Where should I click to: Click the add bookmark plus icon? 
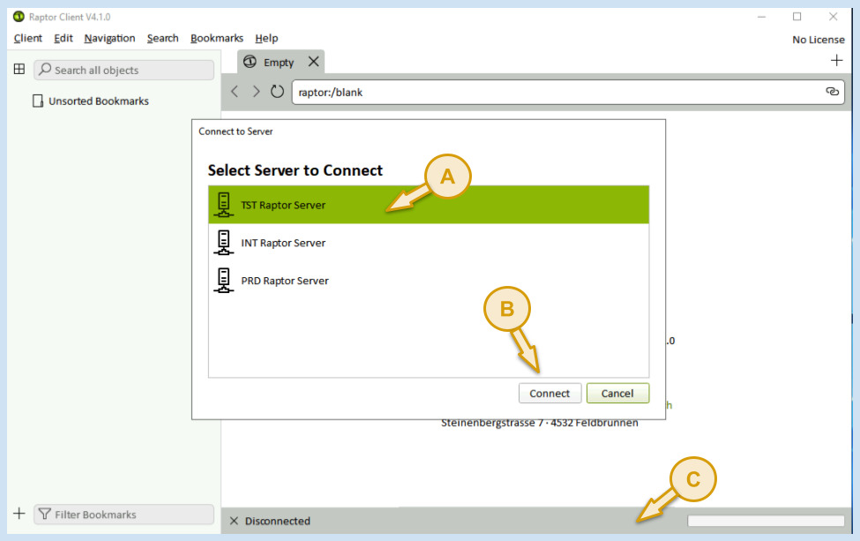coord(19,514)
